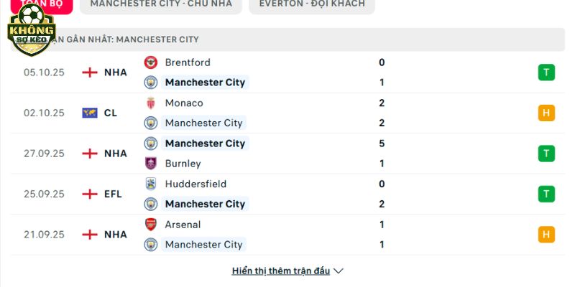Click the Burnley club crest icon
The width and height of the screenshot is (575, 287).
point(151,164)
